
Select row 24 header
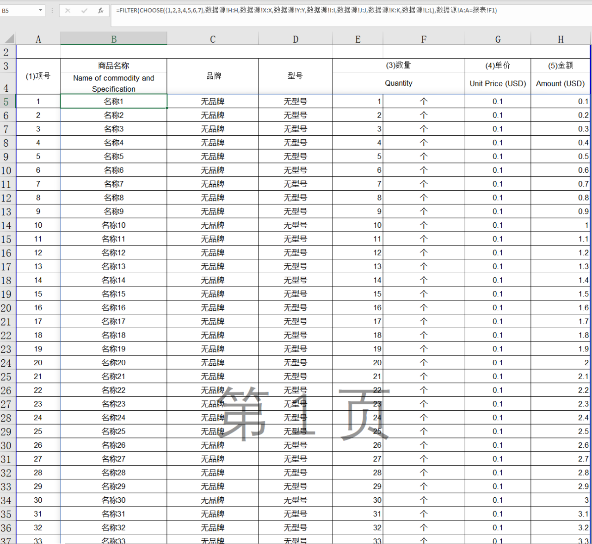8,363
